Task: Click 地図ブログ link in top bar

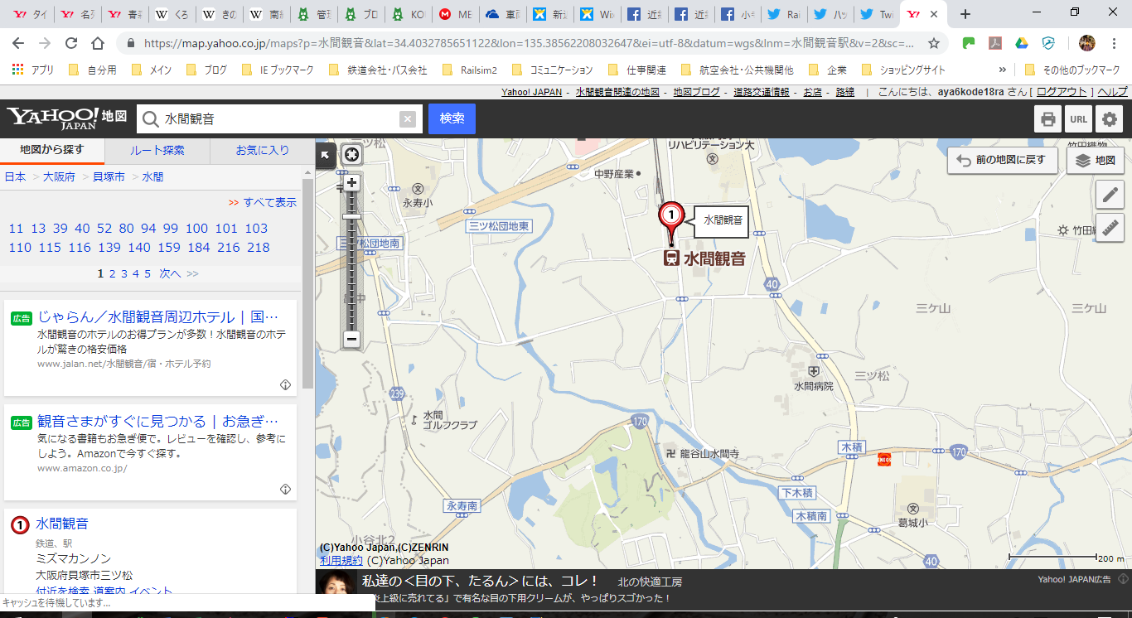Action: [x=697, y=92]
